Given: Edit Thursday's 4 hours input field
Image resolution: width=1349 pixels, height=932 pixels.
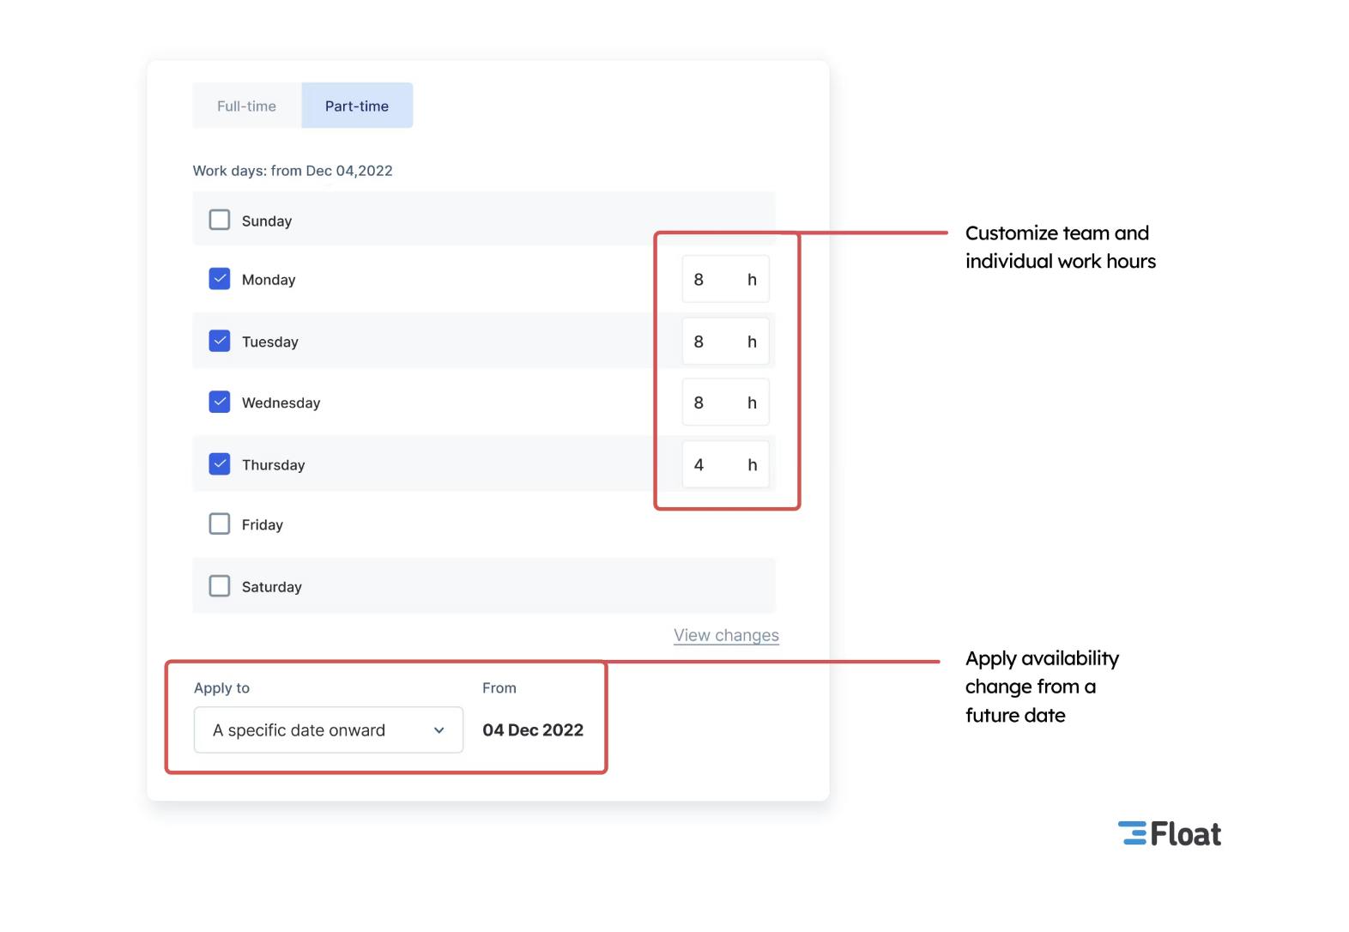Looking at the screenshot, I should pos(725,464).
